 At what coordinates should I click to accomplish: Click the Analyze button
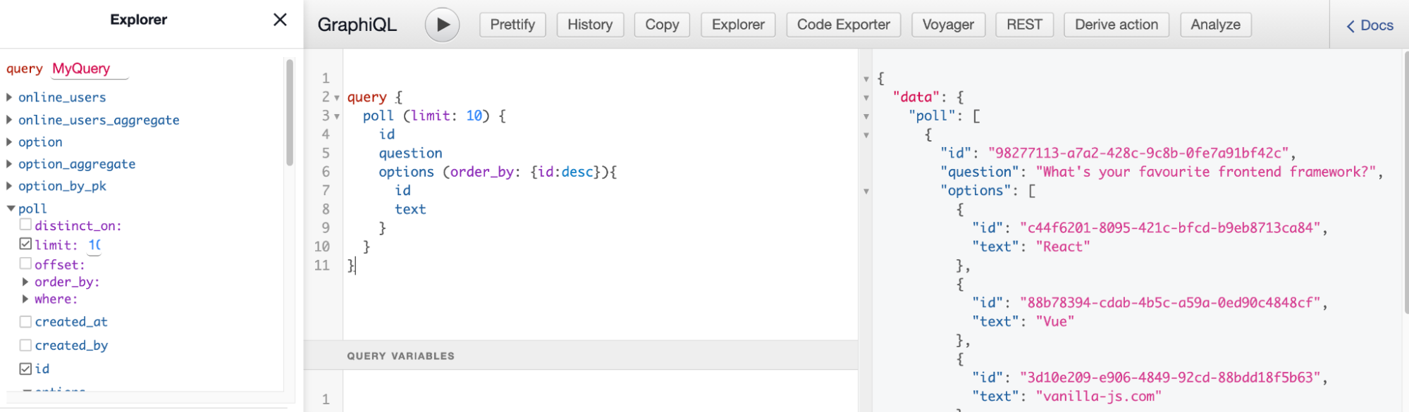coord(1215,25)
